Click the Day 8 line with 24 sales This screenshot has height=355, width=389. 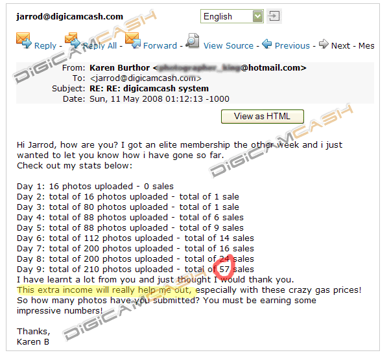(136, 259)
